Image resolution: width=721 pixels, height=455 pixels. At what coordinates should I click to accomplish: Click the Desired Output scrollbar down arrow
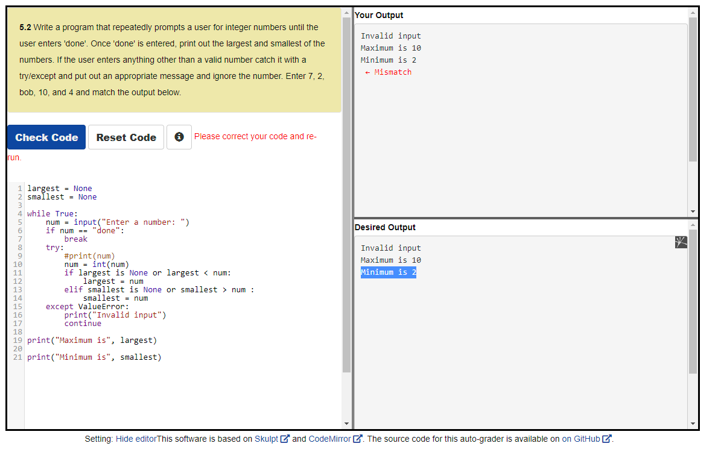click(693, 424)
